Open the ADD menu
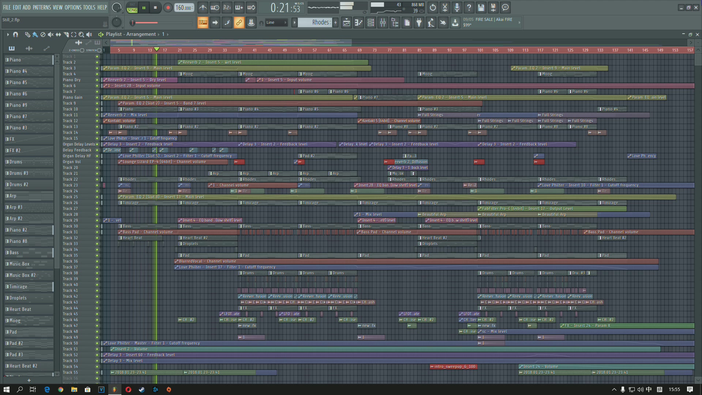 27,7
